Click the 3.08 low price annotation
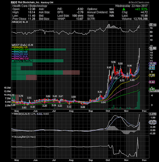 coord(83,107)
